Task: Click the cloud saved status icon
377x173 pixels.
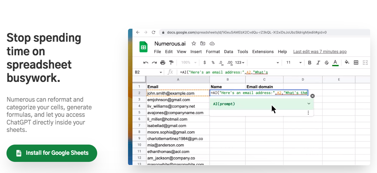Action: pyautogui.click(x=212, y=44)
